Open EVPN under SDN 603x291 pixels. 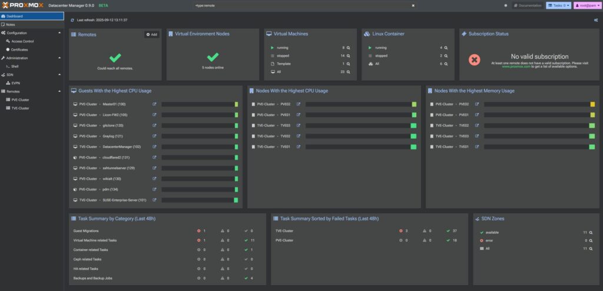[32, 83]
